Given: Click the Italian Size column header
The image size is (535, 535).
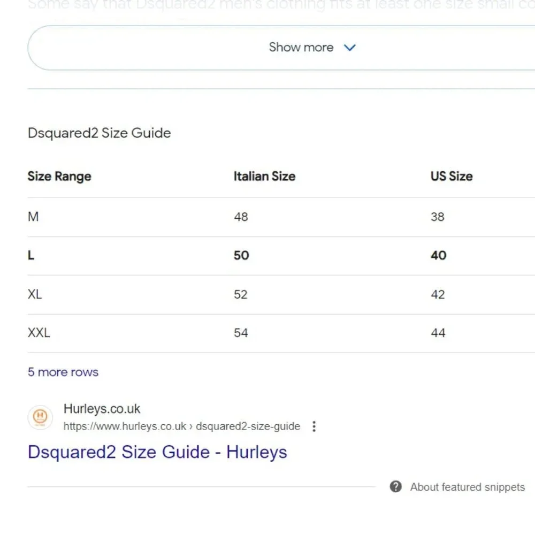Looking at the screenshot, I should pyautogui.click(x=264, y=177).
